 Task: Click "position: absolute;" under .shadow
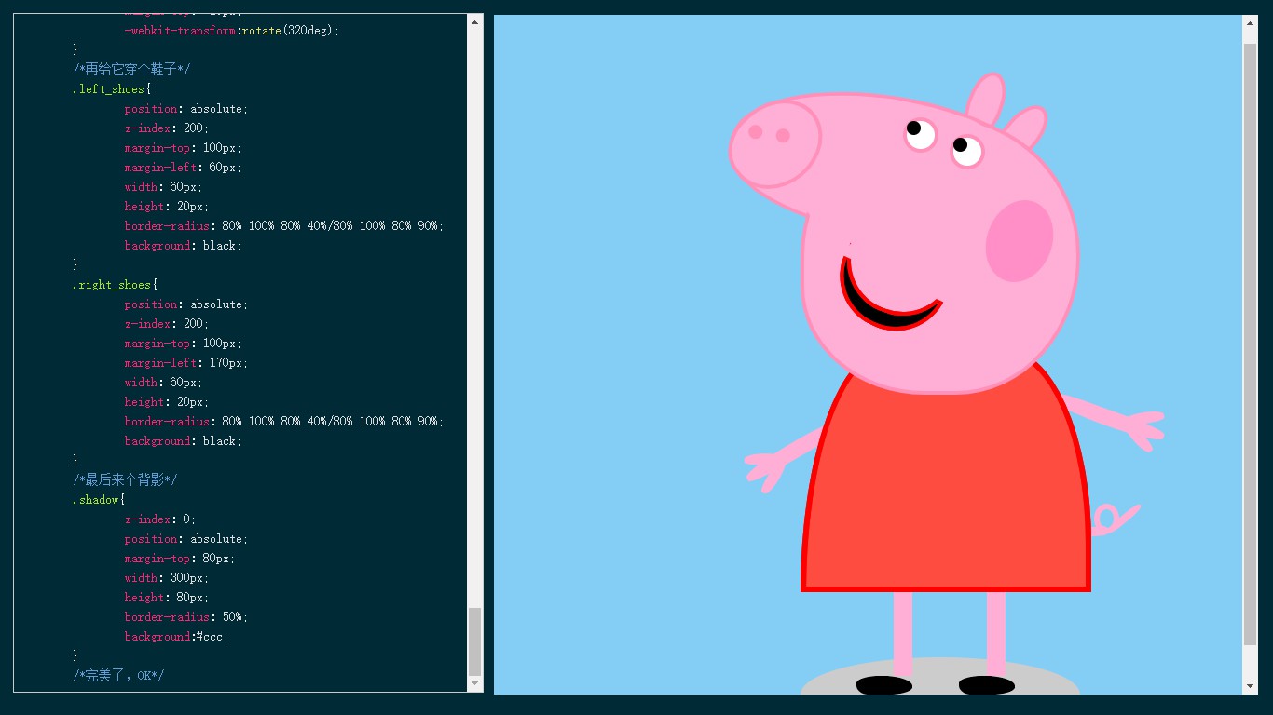186,539
